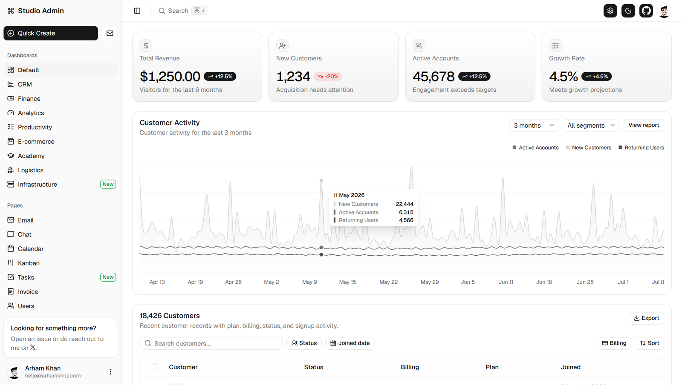Image resolution: width=682 pixels, height=385 pixels.
Task: Toggle Active Accounts legend series
Action: 535,148
